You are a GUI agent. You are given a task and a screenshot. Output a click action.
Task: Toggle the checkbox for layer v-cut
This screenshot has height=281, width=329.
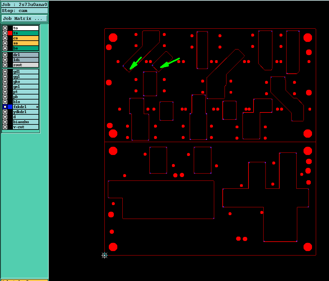pos(5,127)
